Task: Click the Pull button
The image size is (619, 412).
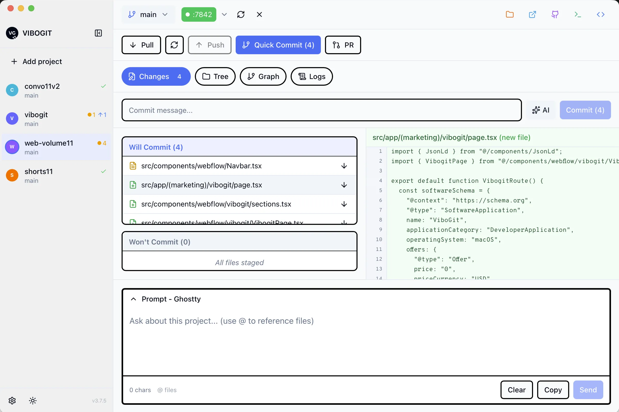Action: tap(141, 45)
